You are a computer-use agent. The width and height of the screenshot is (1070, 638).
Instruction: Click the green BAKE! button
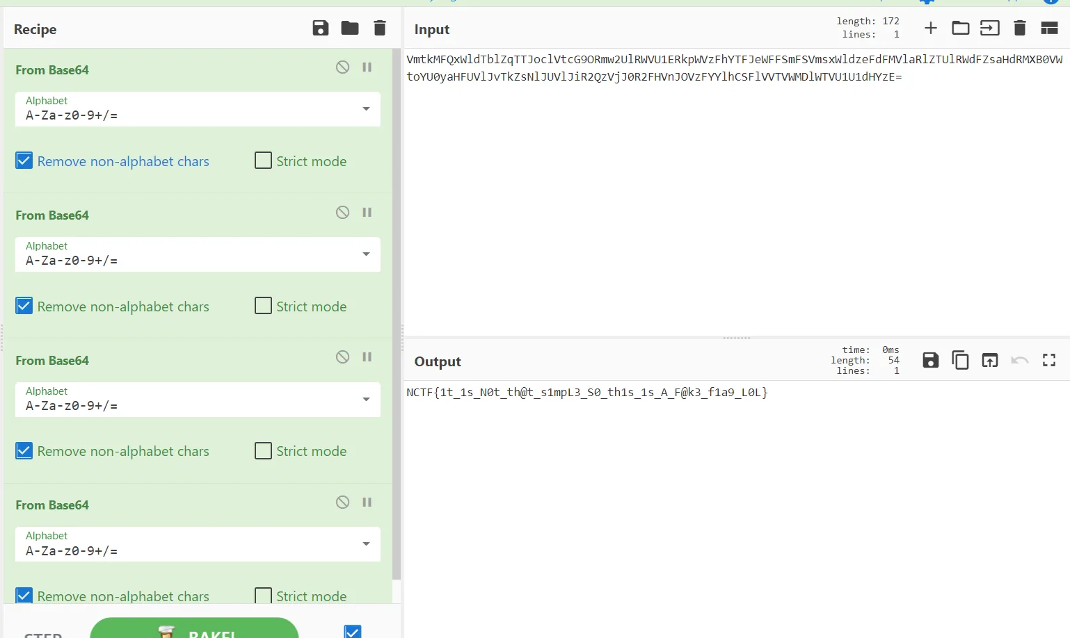[x=194, y=630]
